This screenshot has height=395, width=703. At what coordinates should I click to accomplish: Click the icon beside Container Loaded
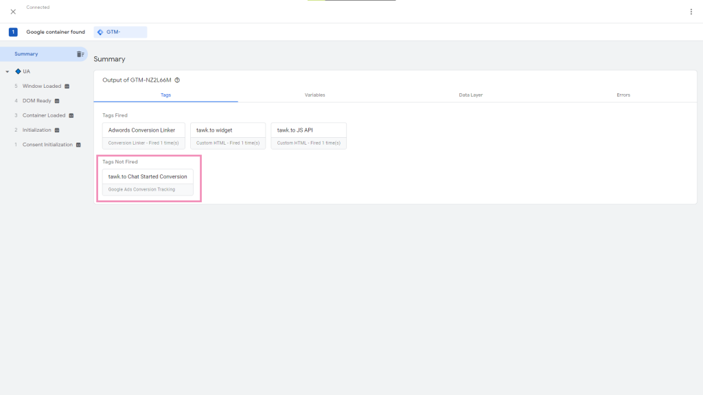(x=71, y=115)
